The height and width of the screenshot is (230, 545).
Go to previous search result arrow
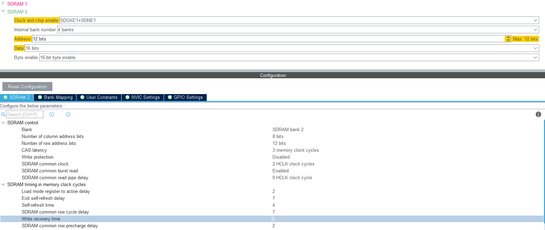click(x=52, y=114)
